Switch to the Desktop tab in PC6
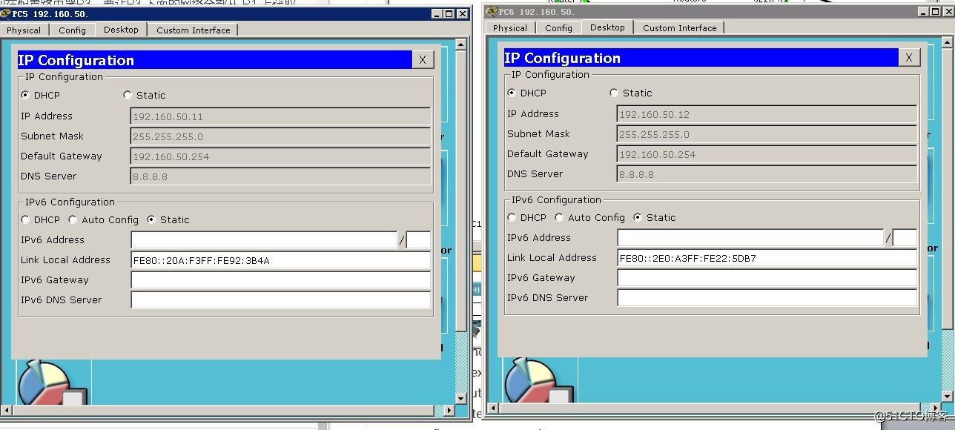The image size is (955, 430). point(607,27)
